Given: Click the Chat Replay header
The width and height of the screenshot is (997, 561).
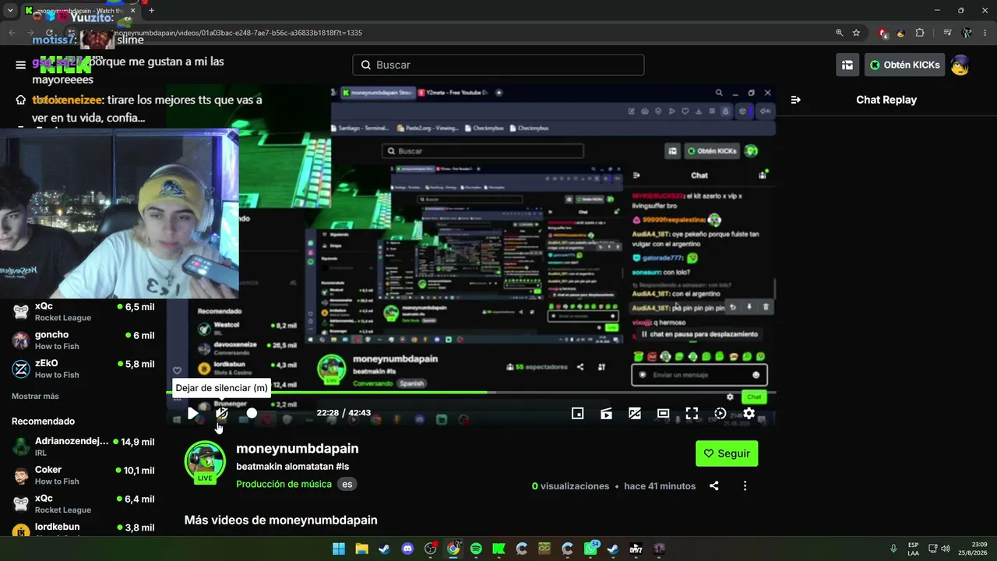Looking at the screenshot, I should tap(886, 100).
